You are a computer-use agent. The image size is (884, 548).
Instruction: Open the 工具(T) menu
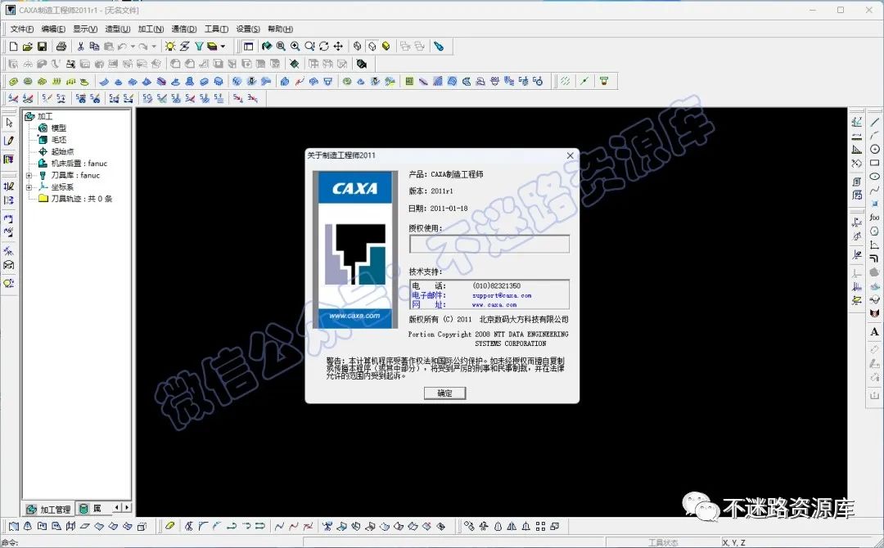[216, 29]
